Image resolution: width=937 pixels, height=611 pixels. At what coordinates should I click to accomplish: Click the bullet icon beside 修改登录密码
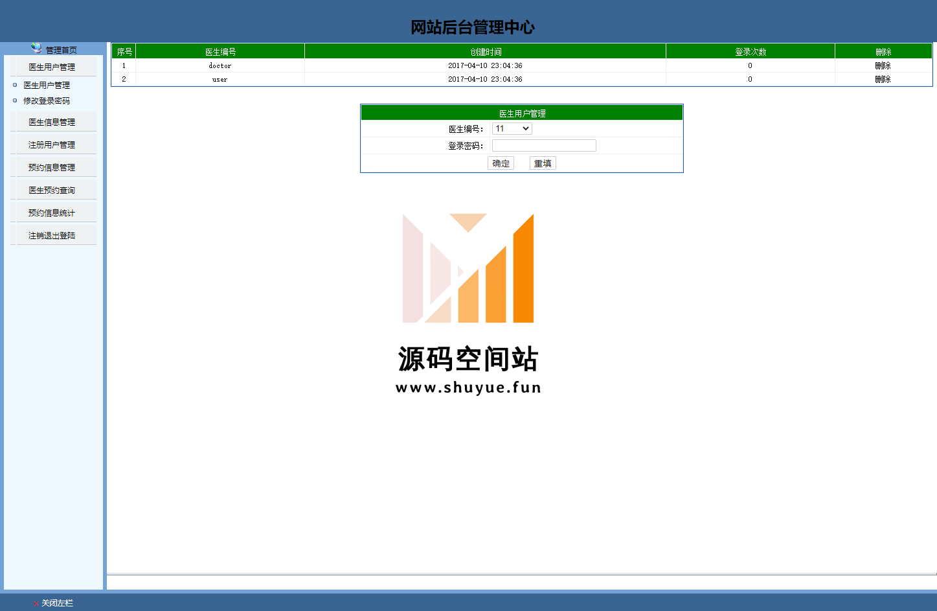pyautogui.click(x=15, y=100)
